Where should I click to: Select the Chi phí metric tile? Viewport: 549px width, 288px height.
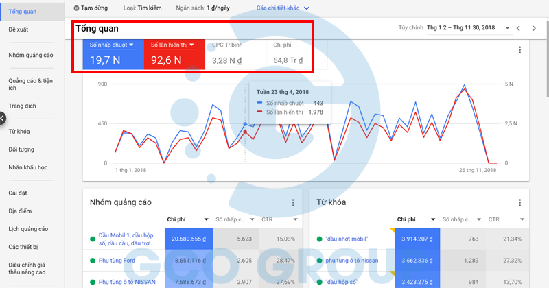[290, 53]
